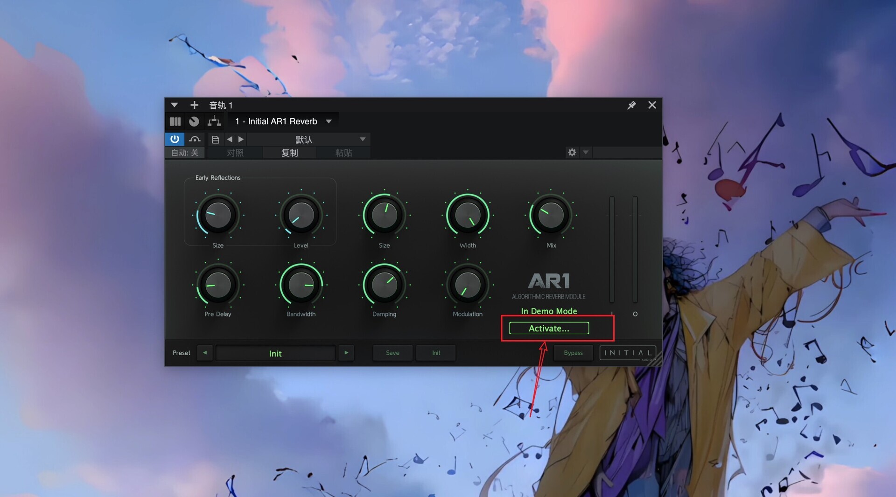
Task: Select previous plugin preset arrow beside Preset
Action: pyautogui.click(x=205, y=353)
